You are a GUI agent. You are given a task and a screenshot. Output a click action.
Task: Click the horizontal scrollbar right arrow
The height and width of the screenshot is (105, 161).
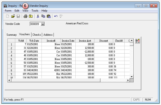(128, 80)
